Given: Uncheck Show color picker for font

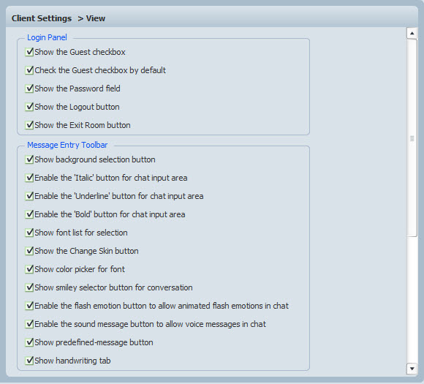Looking at the screenshot, I should [x=29, y=269].
